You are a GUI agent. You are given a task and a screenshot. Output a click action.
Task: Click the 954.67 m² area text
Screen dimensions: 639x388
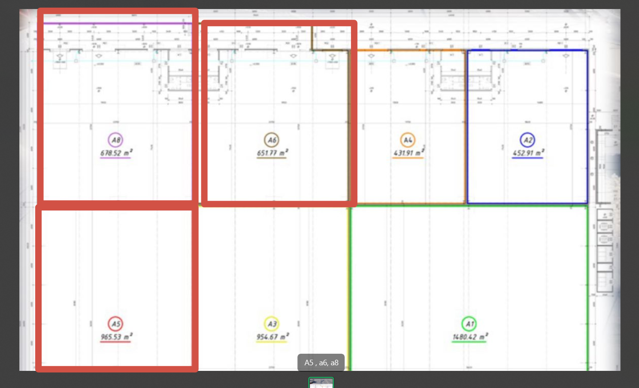tap(272, 337)
